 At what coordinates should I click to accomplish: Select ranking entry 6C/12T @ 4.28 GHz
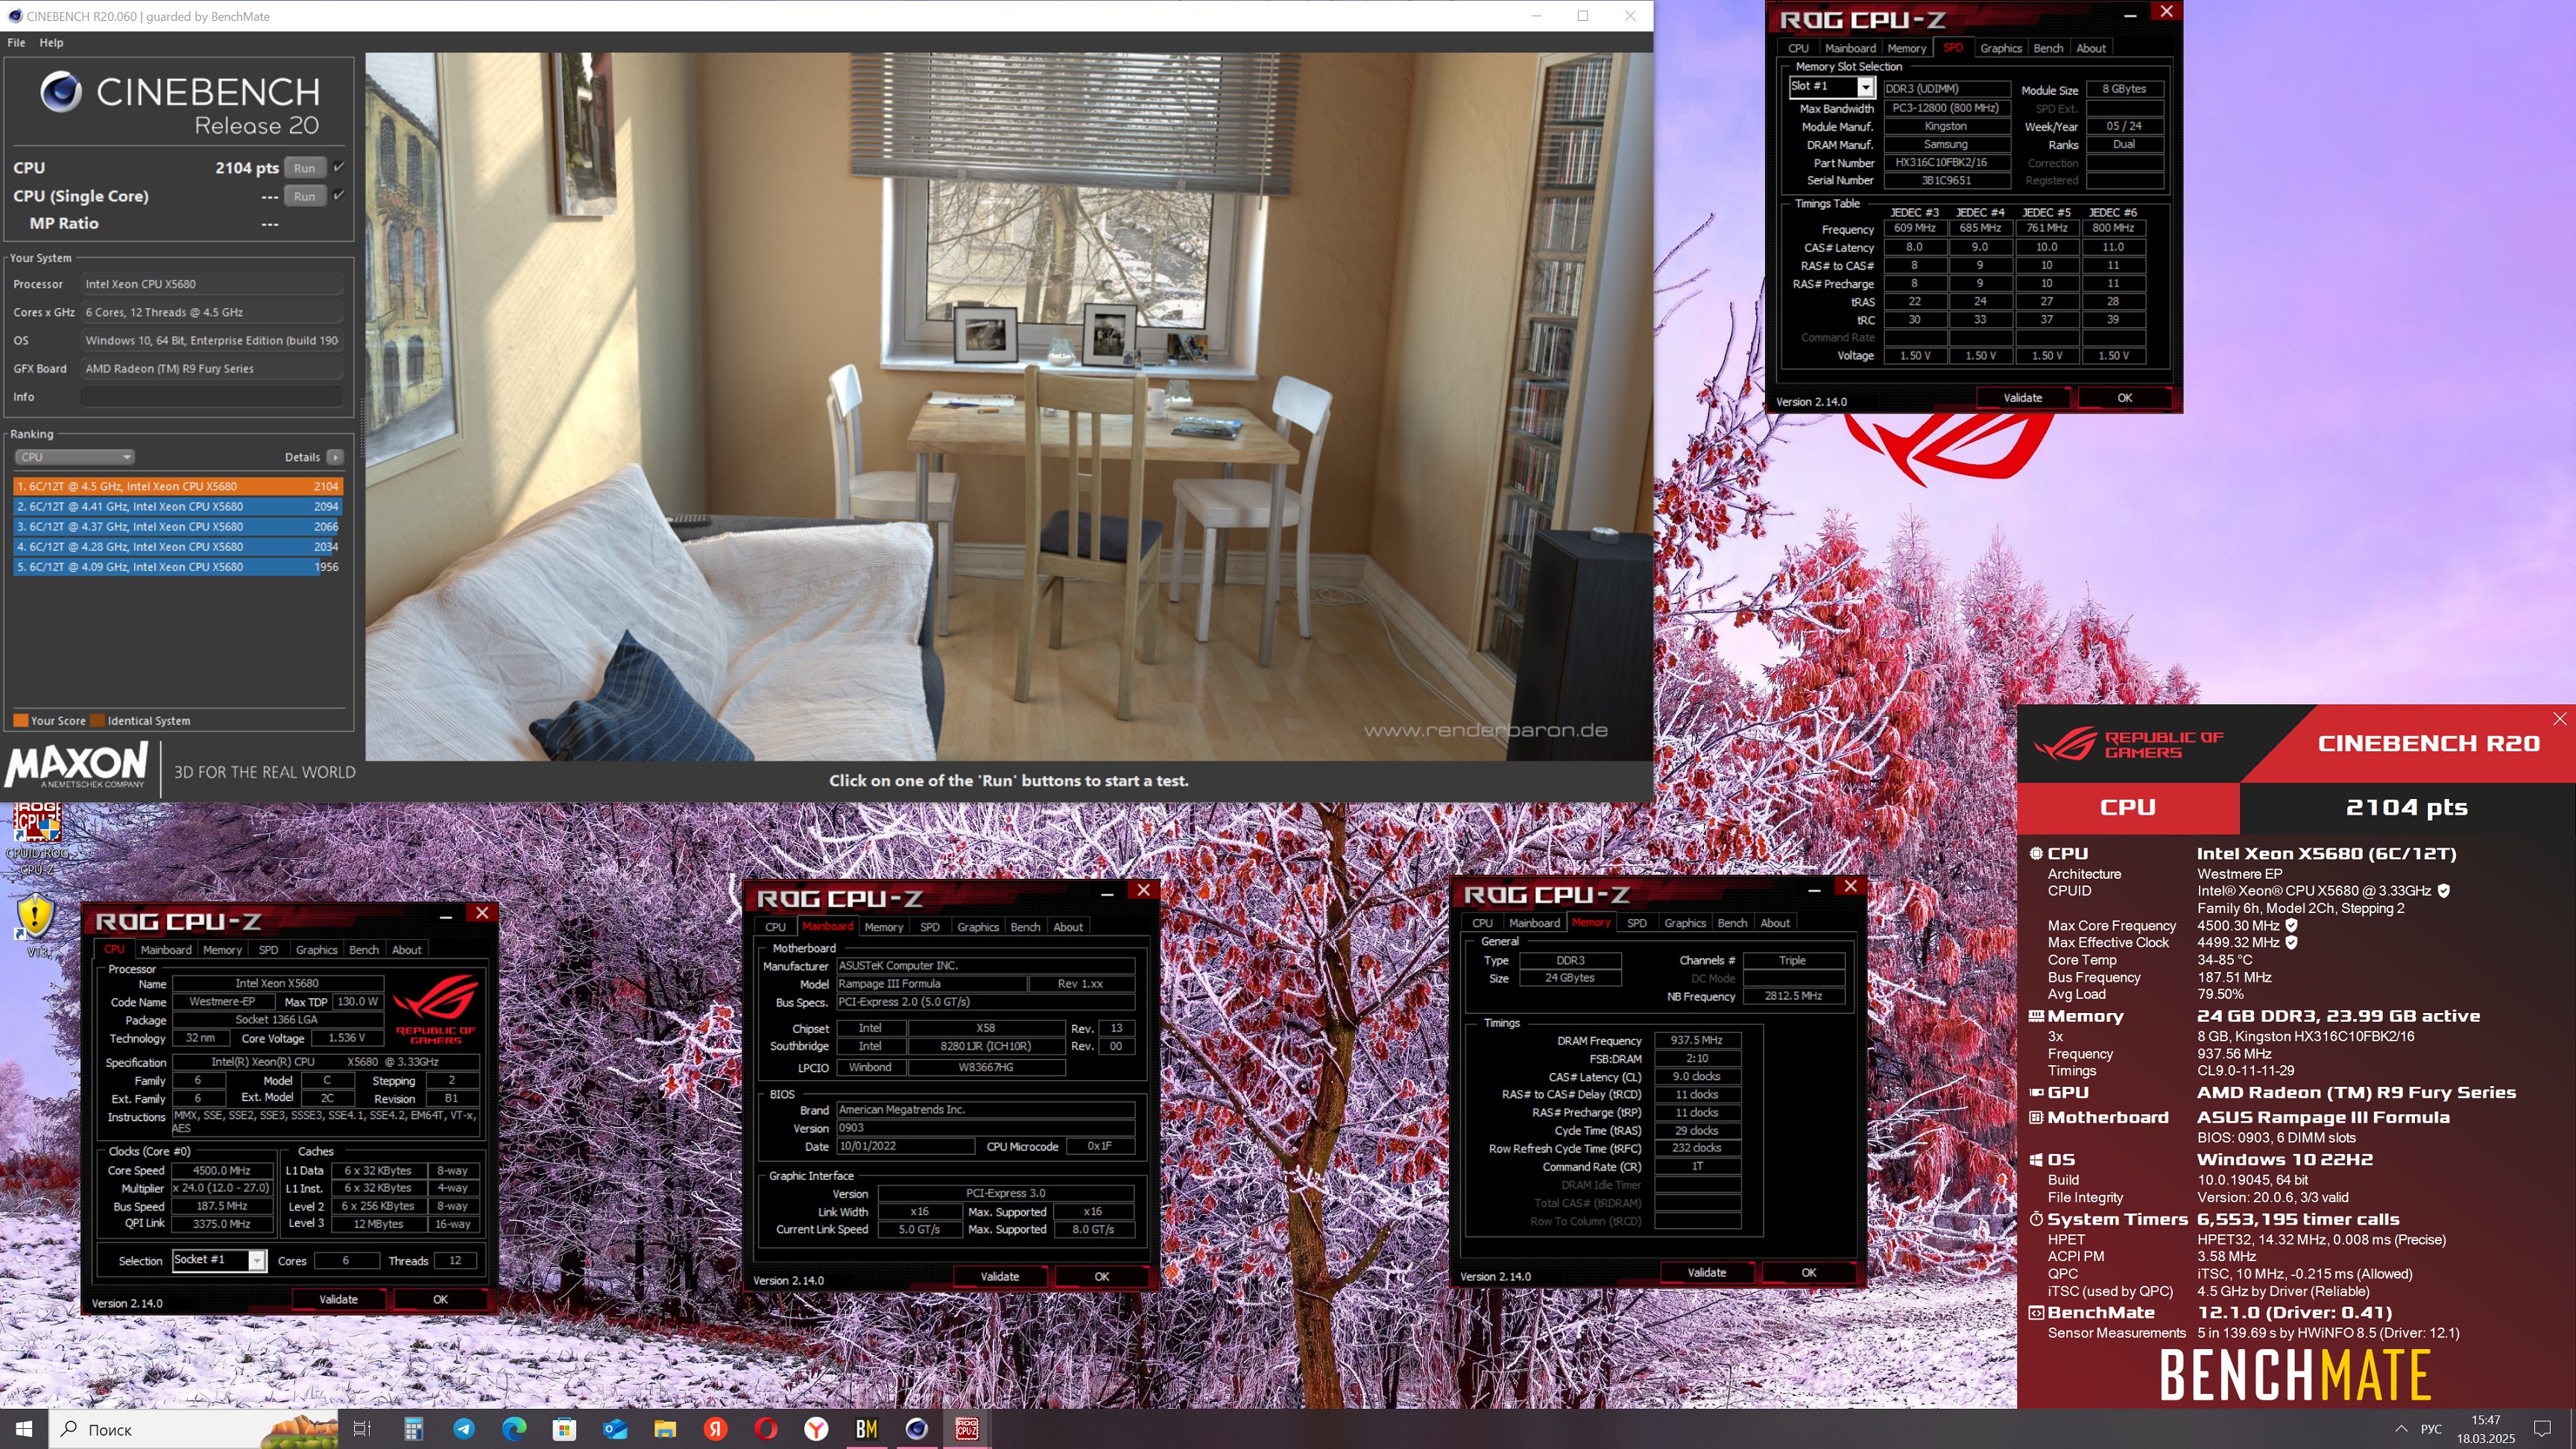(x=178, y=546)
